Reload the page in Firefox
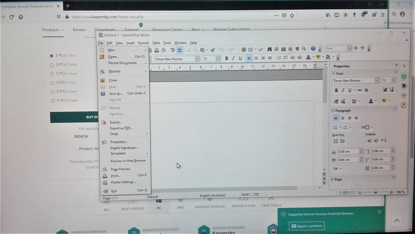Screen dimensions: 415x234 pyautogui.click(x=12, y=17)
